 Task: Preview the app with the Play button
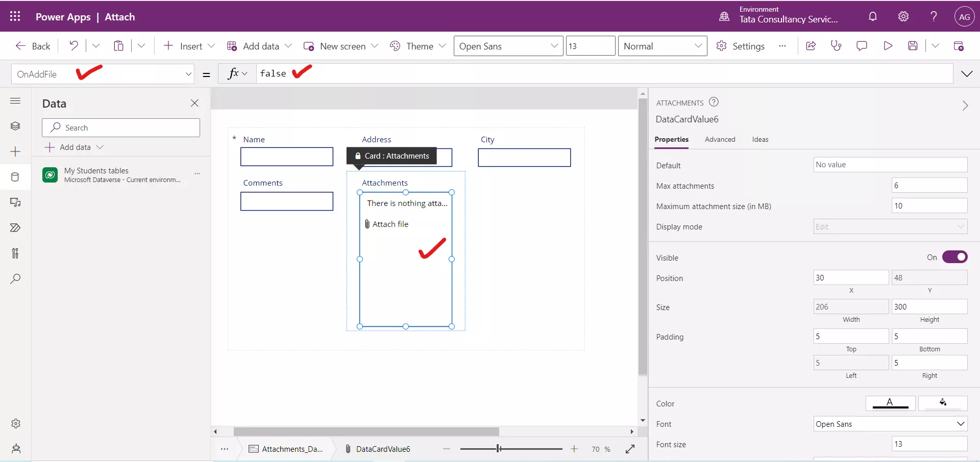(x=888, y=45)
